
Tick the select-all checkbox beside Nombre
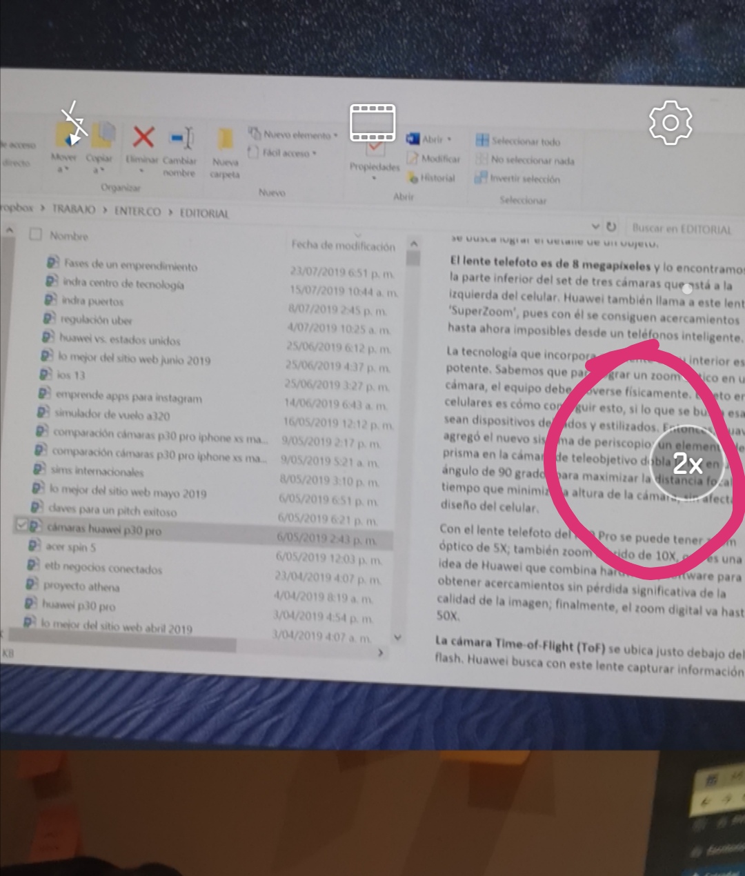point(35,235)
